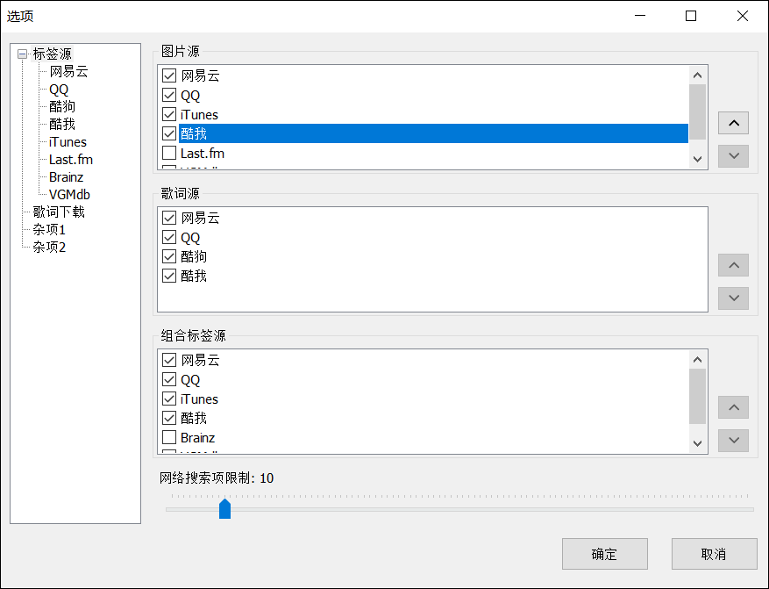Uncheck 酷狗 in the 歌词源 list
The image size is (769, 589).
[170, 257]
